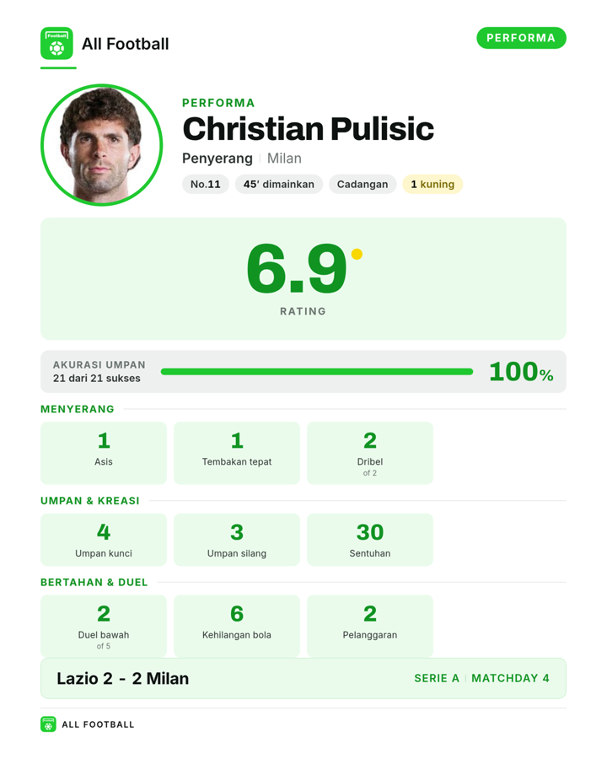607x759 pixels.
Task: Click the Akurasi Umpan progress bar
Action: click(x=317, y=372)
